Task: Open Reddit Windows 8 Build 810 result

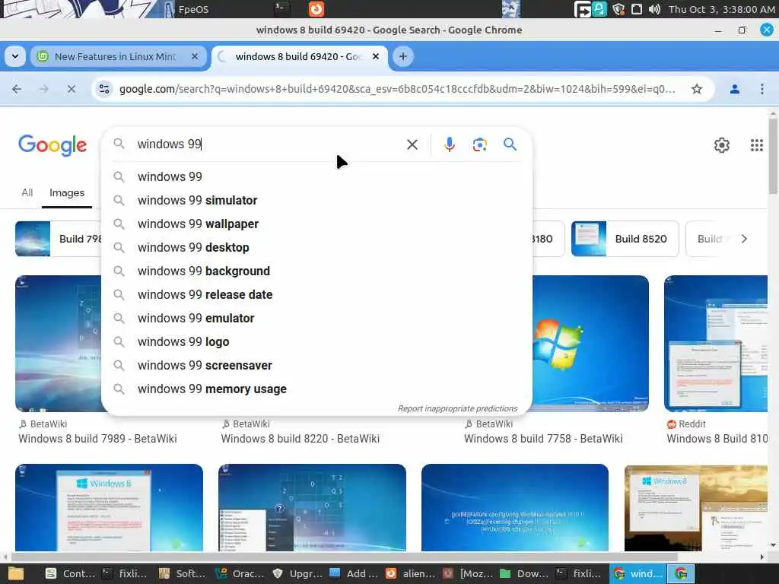Action: (717, 439)
